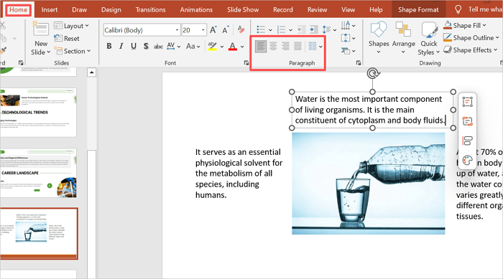Image resolution: width=503 pixels, height=279 pixels.
Task: Switch to the Animations tab
Action: coord(196,10)
